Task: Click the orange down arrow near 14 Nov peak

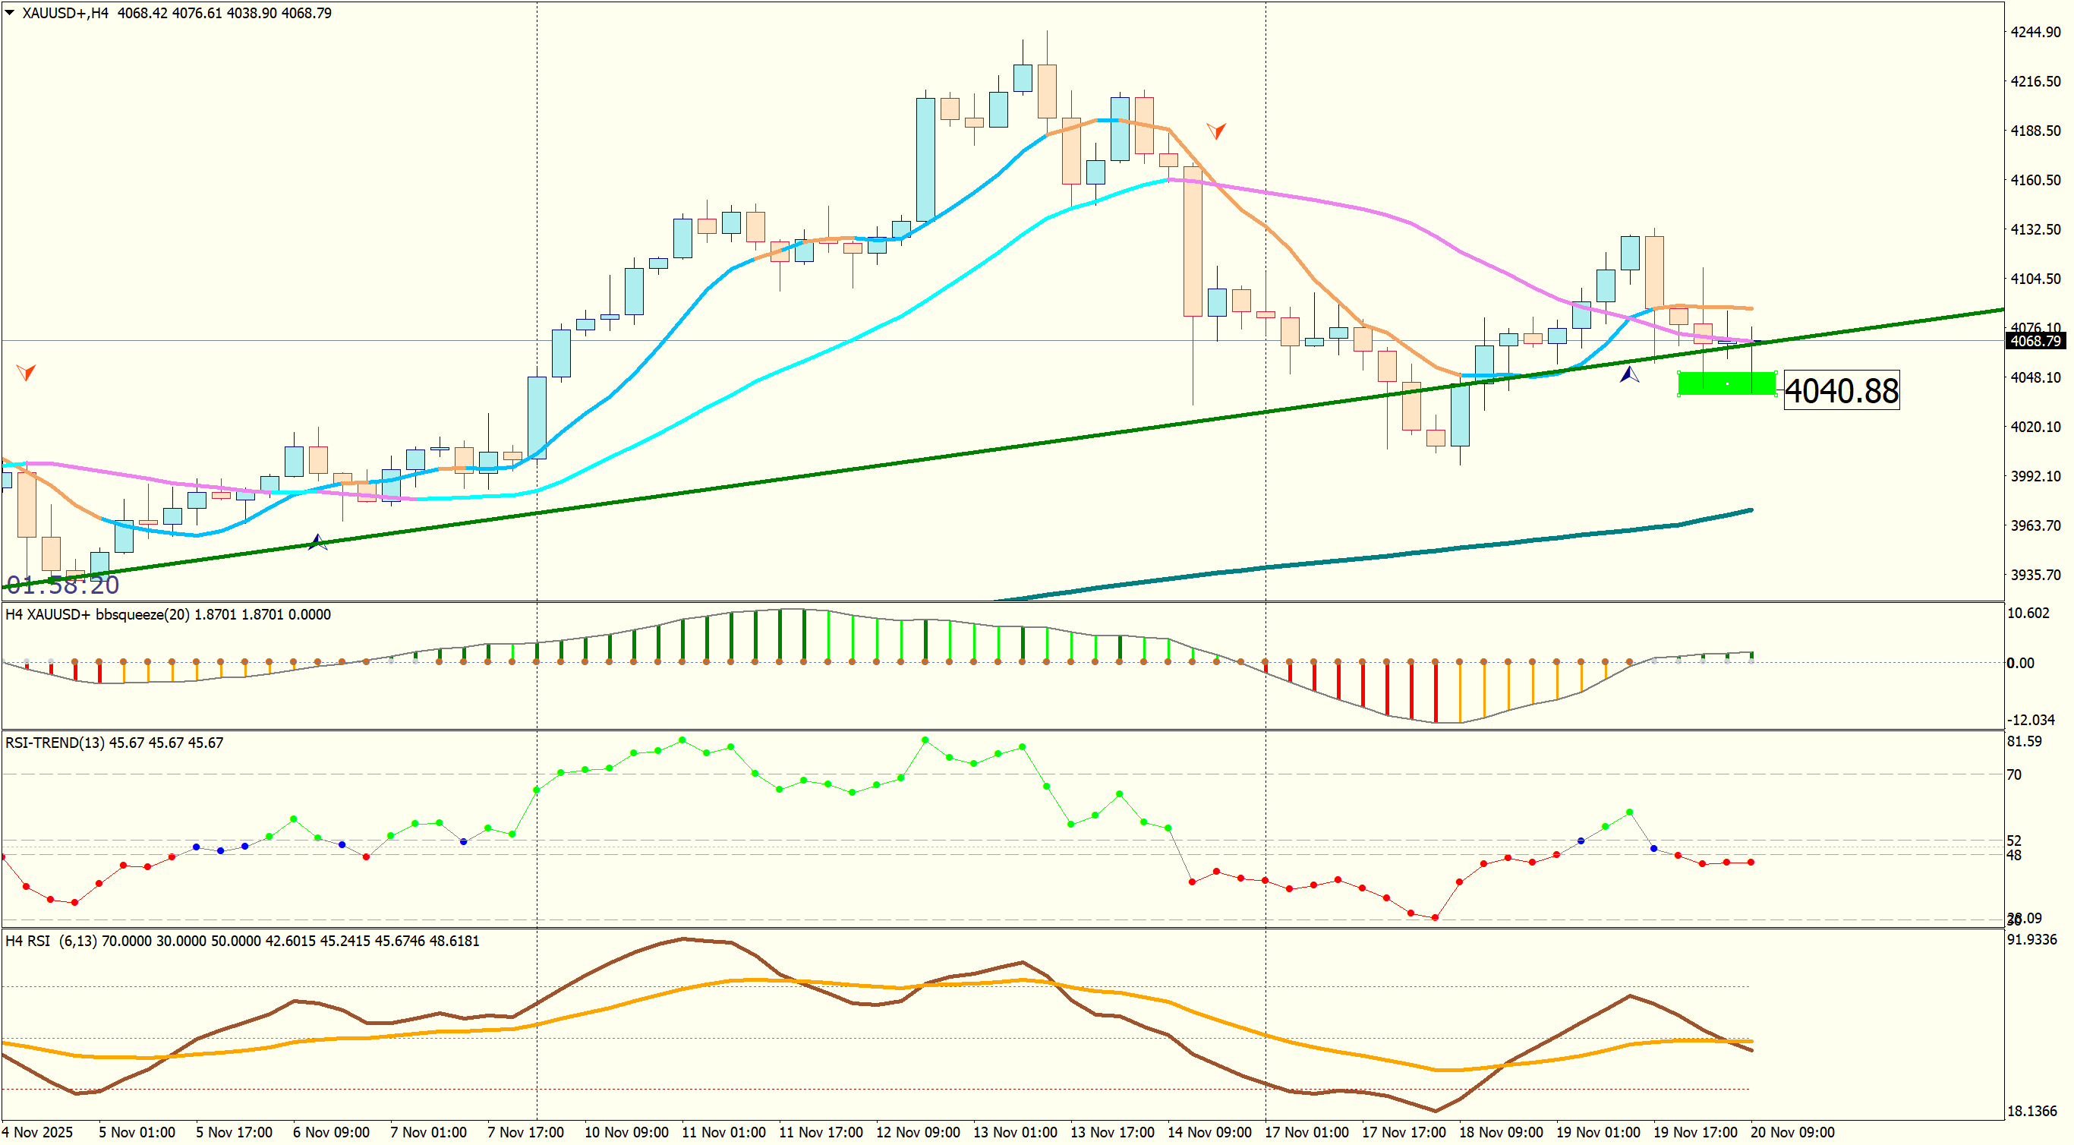Action: (x=1215, y=131)
